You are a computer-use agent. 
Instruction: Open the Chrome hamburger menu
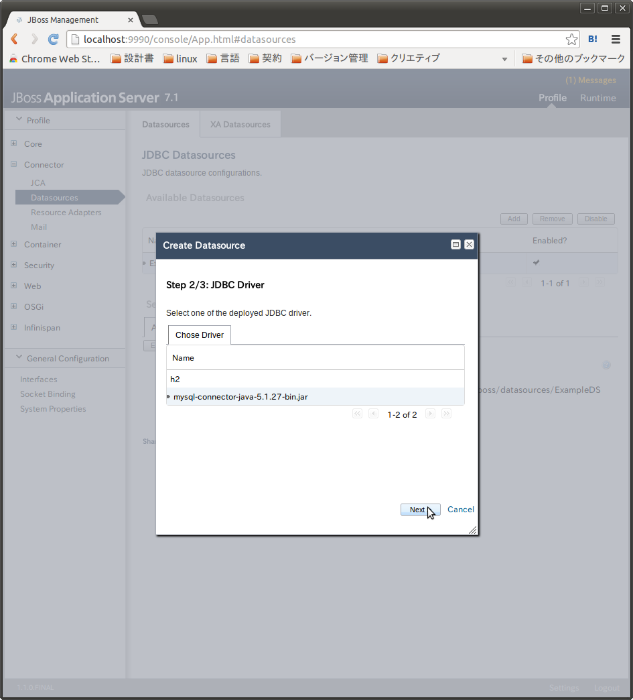tap(616, 40)
